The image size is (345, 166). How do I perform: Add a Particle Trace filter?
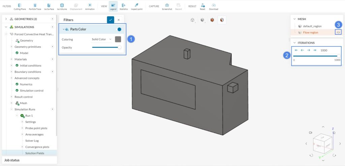(x=35, y=6)
